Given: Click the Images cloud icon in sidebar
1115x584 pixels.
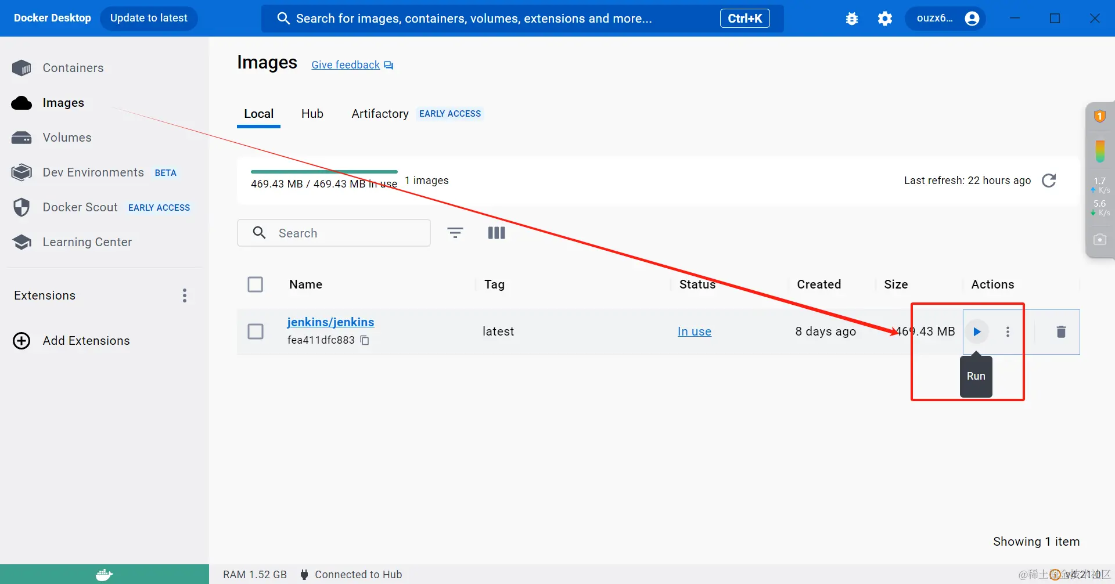Looking at the screenshot, I should (21, 103).
